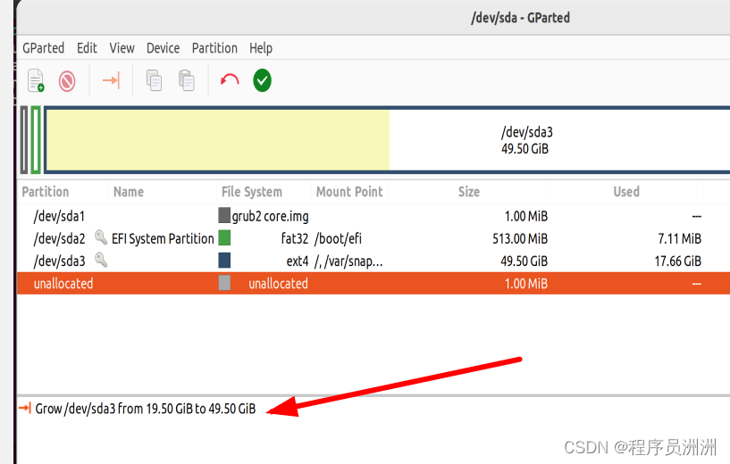730x464 pixels.
Task: Click the Resize/Move arrow toolbar icon
Action: (x=112, y=80)
